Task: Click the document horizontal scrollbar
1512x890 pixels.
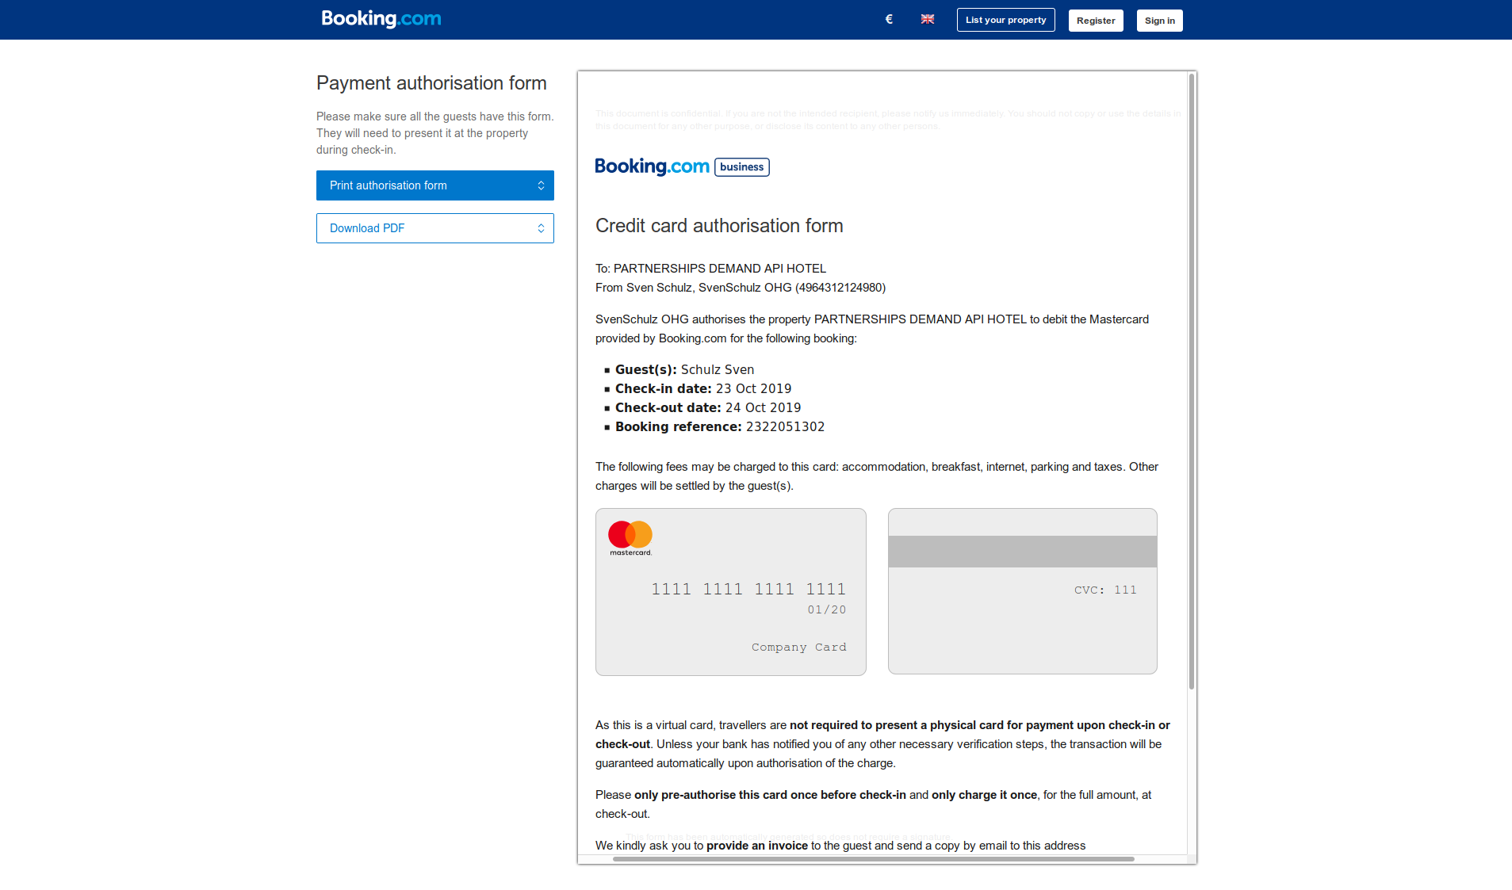Action: tap(873, 859)
